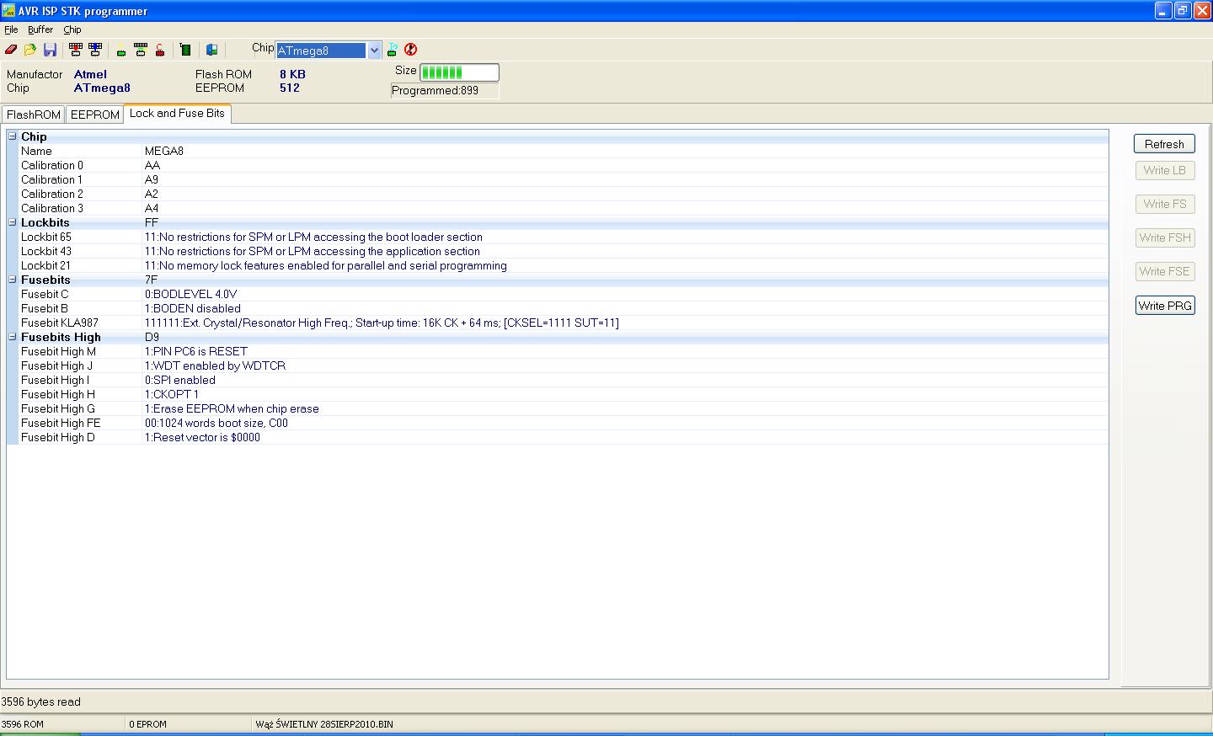Click the Write LB button

(x=1164, y=170)
